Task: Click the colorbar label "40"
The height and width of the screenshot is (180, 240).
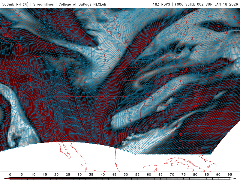Action: [x=103, y=175]
